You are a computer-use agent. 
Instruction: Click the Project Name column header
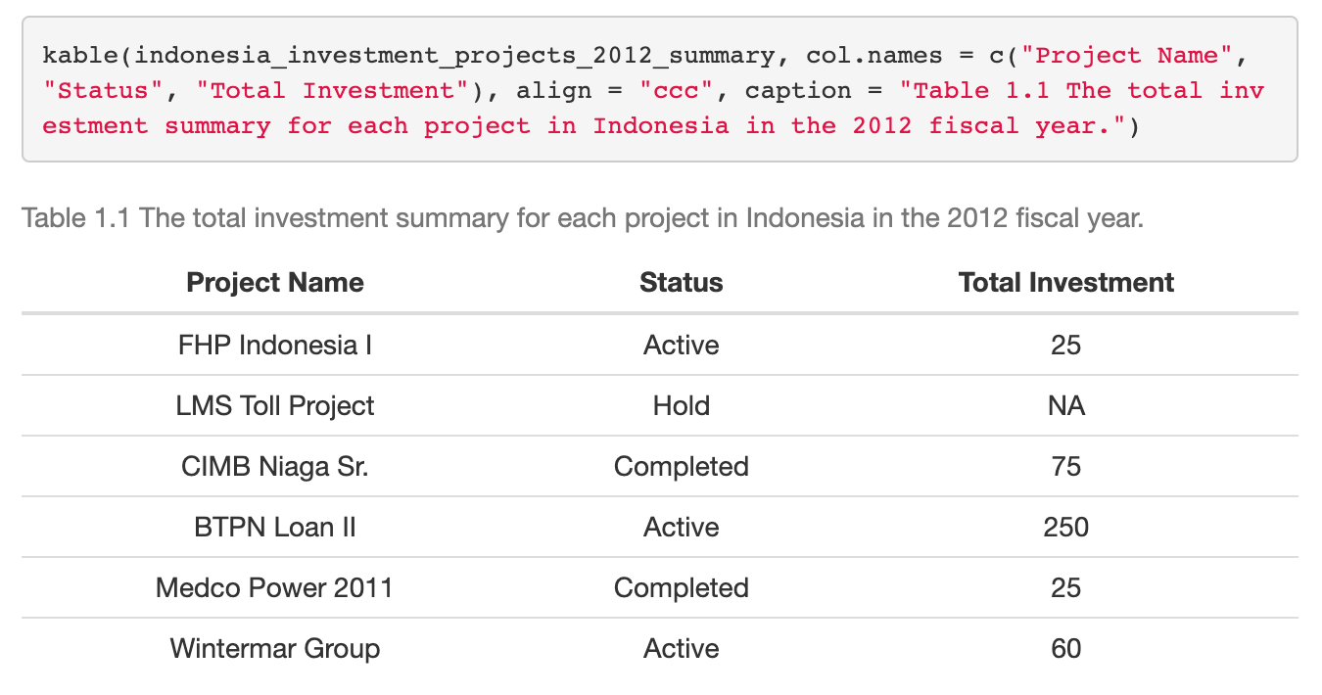tap(275, 283)
